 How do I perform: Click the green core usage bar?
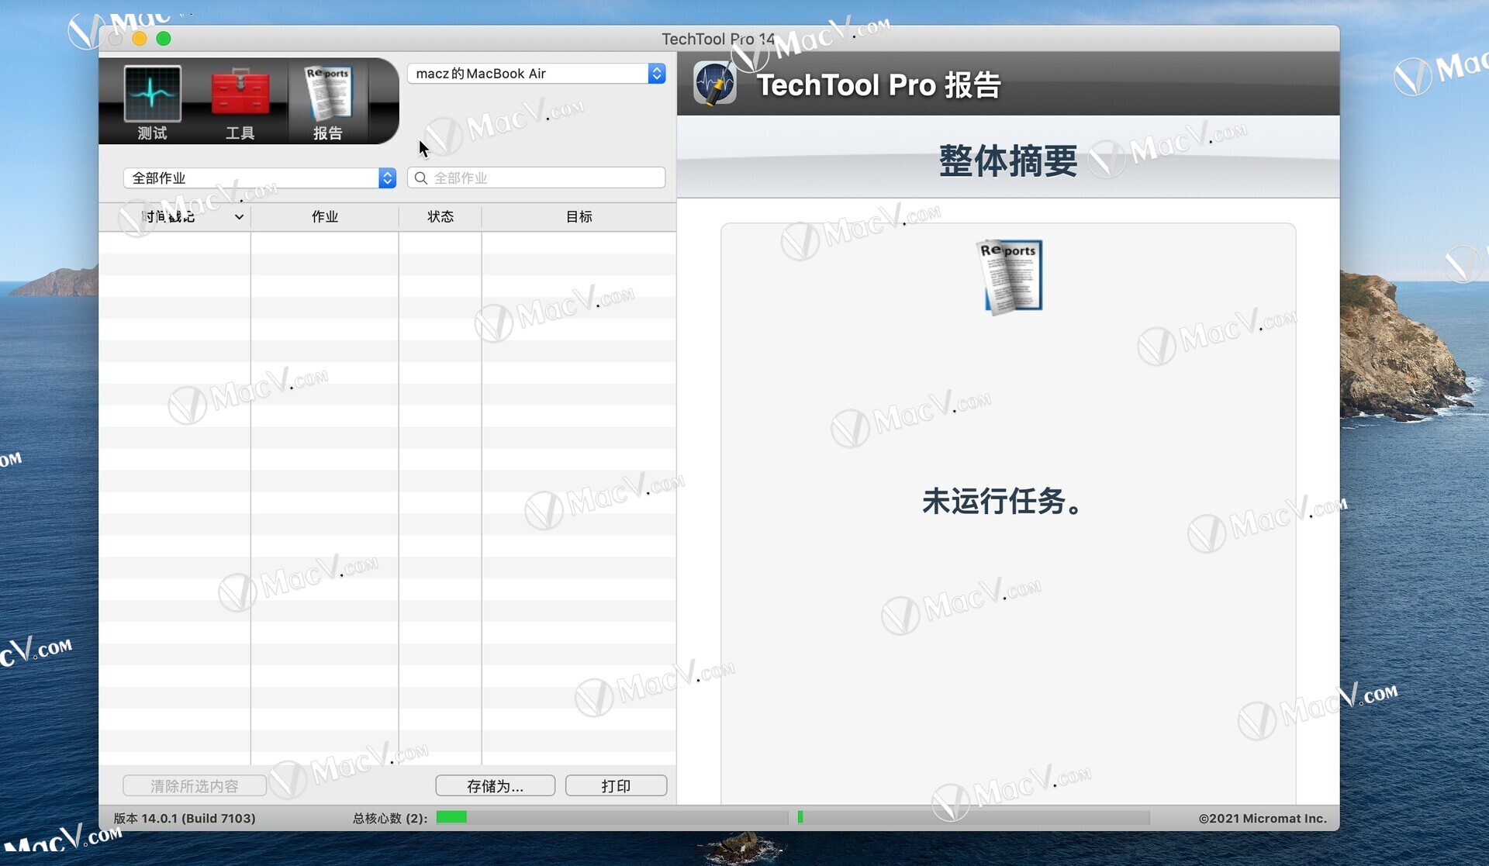(x=451, y=817)
